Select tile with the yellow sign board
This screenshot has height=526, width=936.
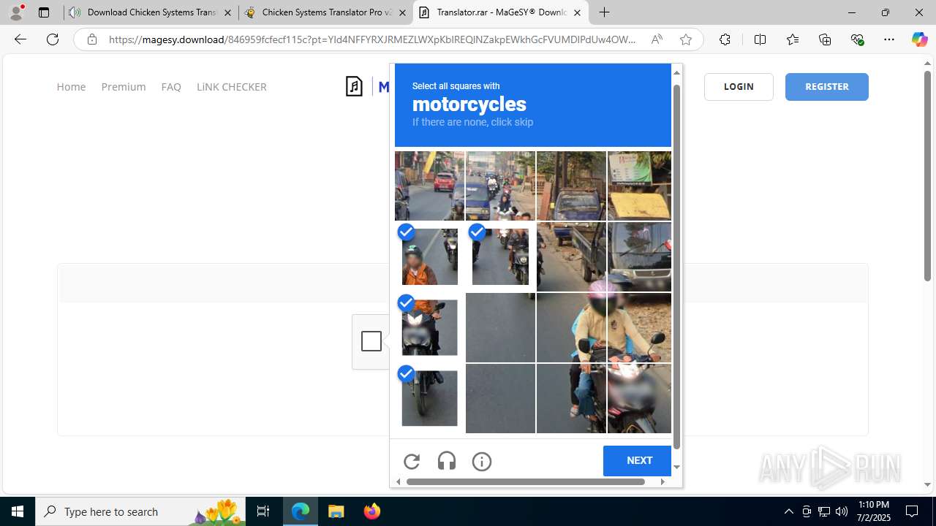point(639,186)
